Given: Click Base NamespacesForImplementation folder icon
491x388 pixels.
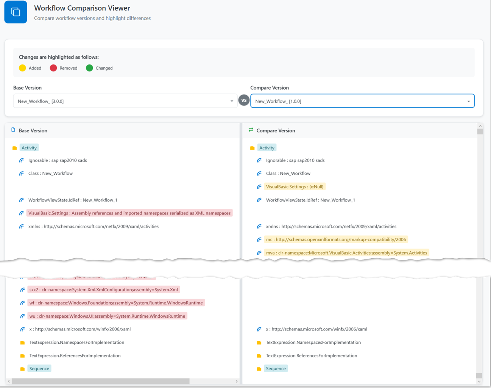Looking at the screenshot, I should point(22,343).
